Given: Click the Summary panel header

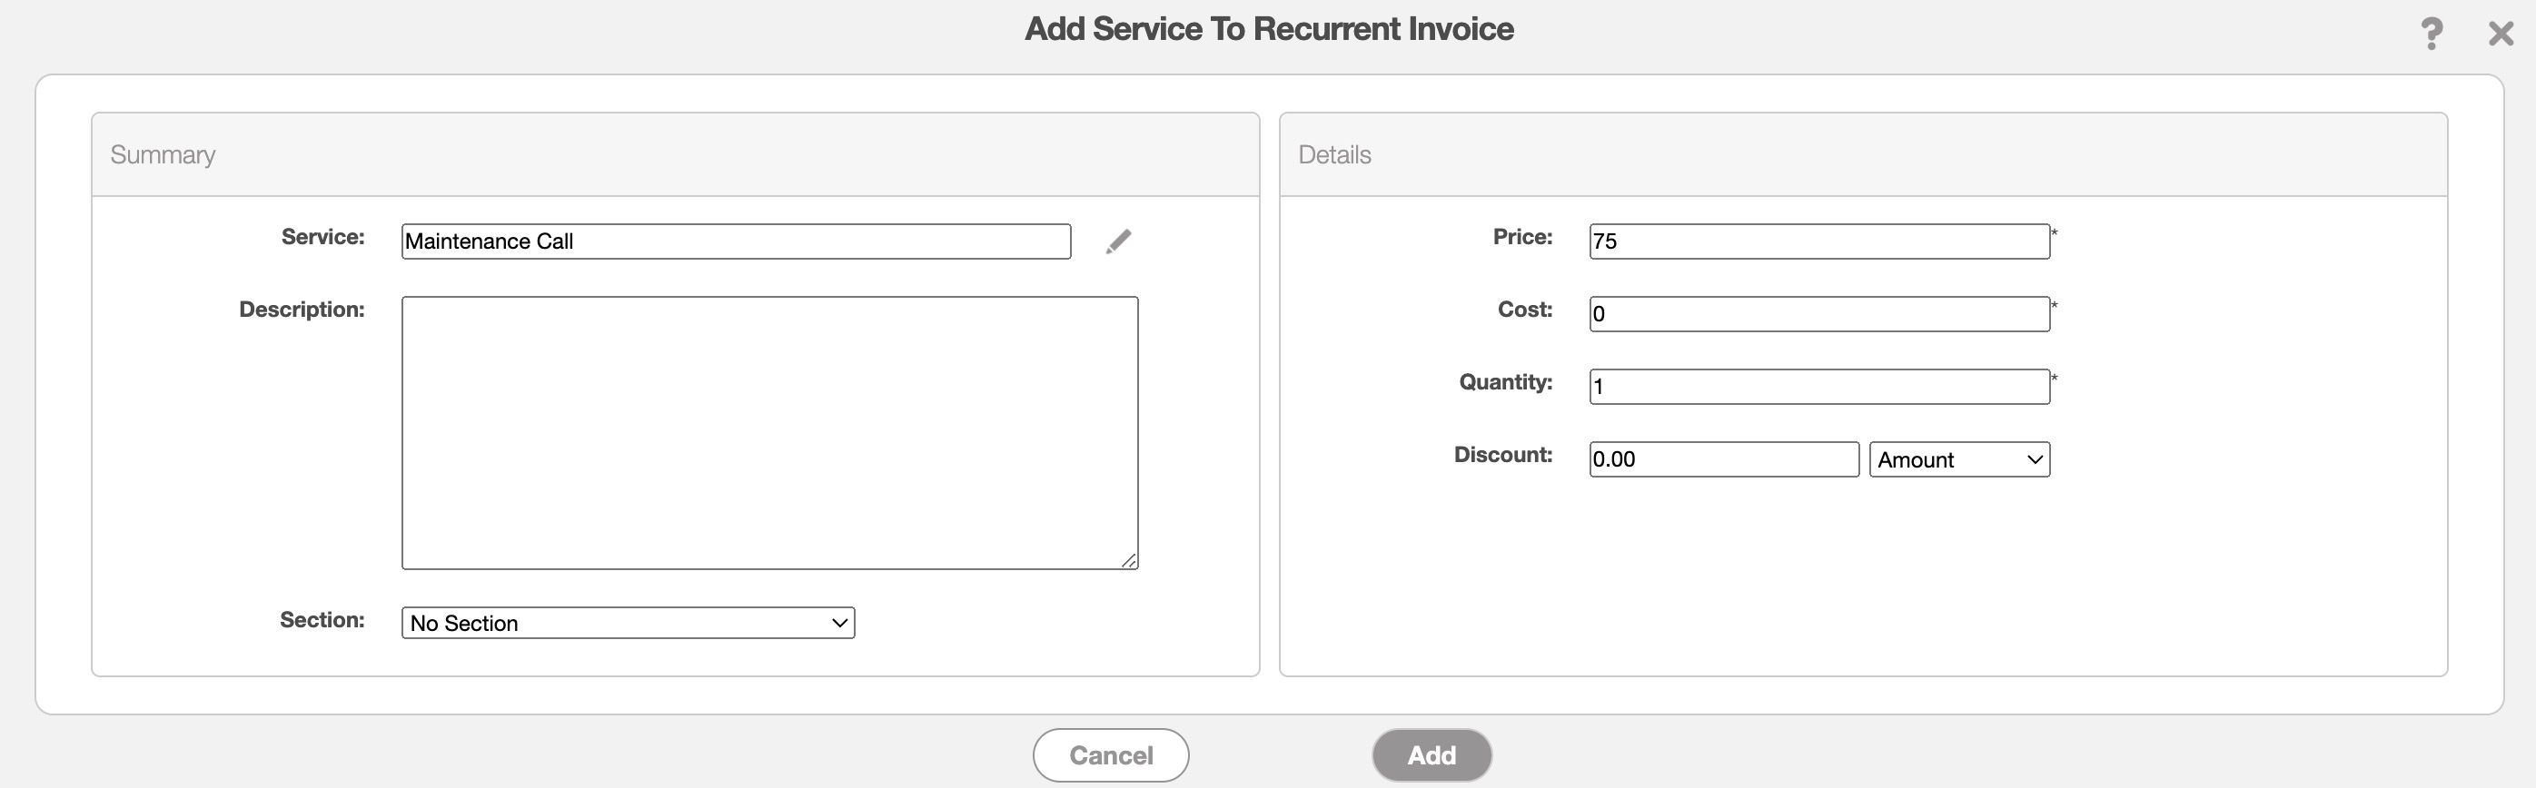Looking at the screenshot, I should click(x=163, y=154).
